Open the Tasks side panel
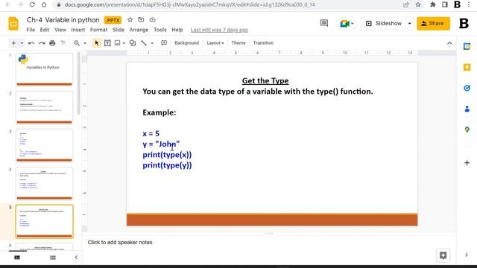 (467, 88)
